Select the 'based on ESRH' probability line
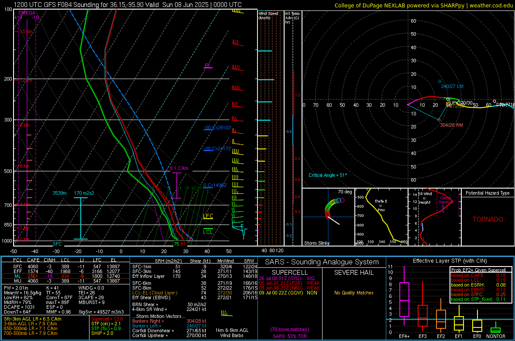The height and width of the screenshot is (341, 515). coord(478,285)
